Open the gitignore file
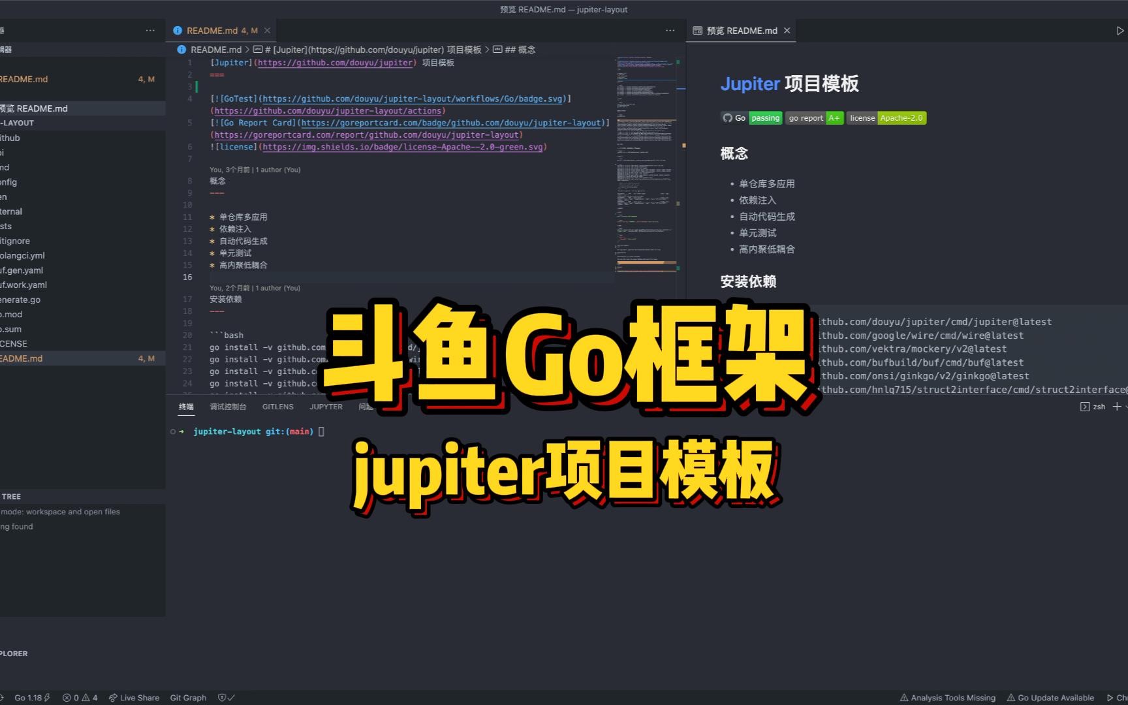This screenshot has height=705, width=1128. click(x=82, y=241)
